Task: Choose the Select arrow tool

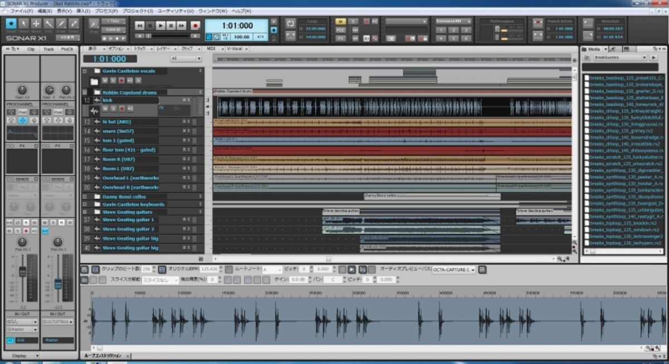Action: coord(23,23)
